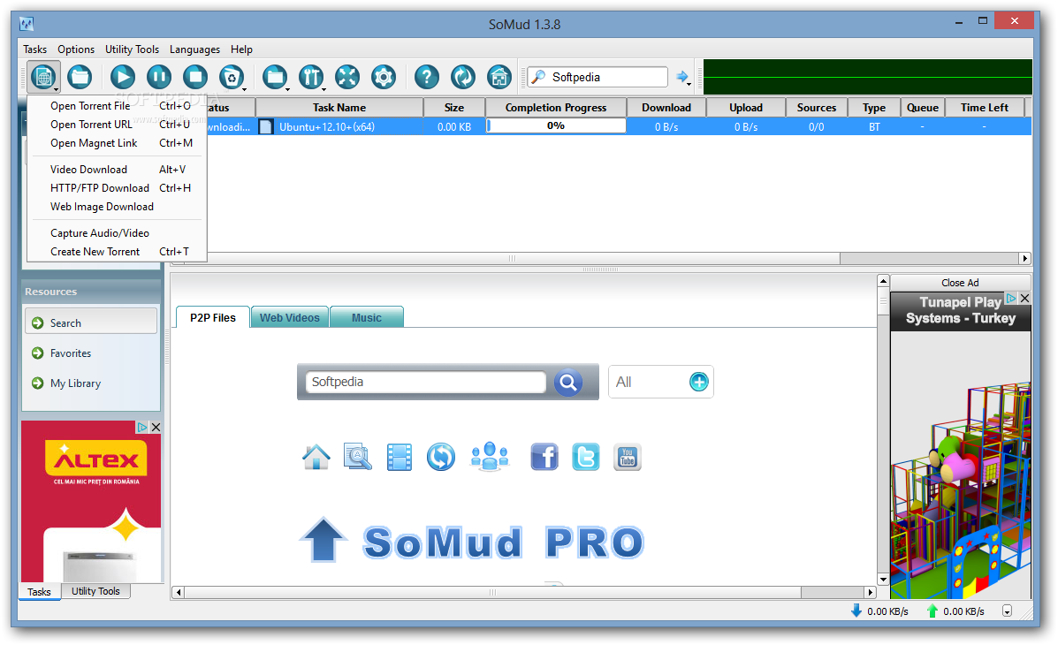1058x645 pixels.
Task: Switch to the Music tab
Action: (367, 317)
